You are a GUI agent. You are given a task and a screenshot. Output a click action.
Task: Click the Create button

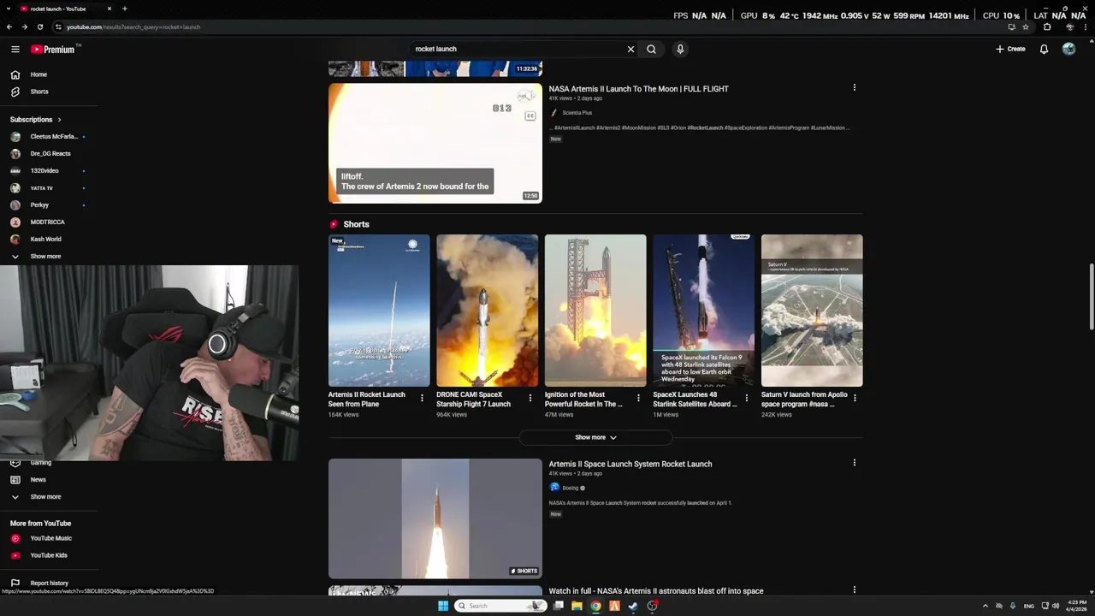[x=1010, y=49]
